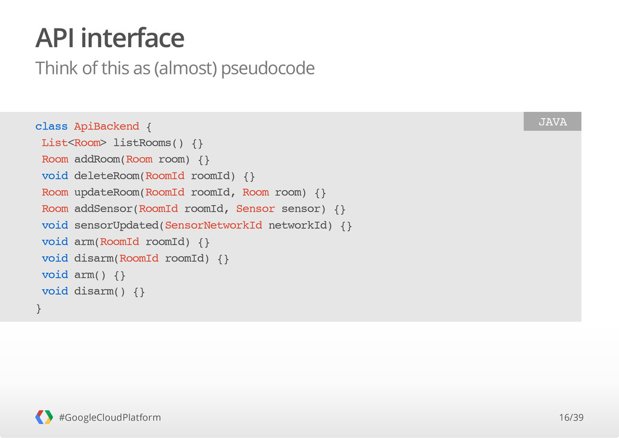Click the Google Cloud Platform hexagon logo
The width and height of the screenshot is (619, 438).
click(x=44, y=417)
